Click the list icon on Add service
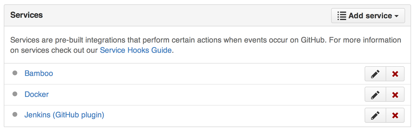The width and height of the screenshot is (417, 133). tap(342, 16)
